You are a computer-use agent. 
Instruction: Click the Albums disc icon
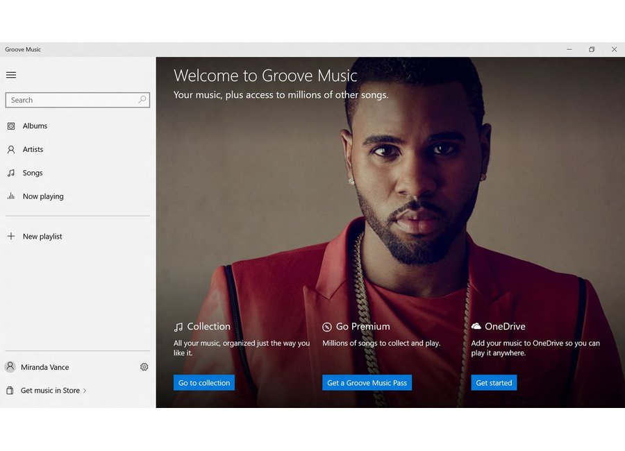click(x=11, y=126)
